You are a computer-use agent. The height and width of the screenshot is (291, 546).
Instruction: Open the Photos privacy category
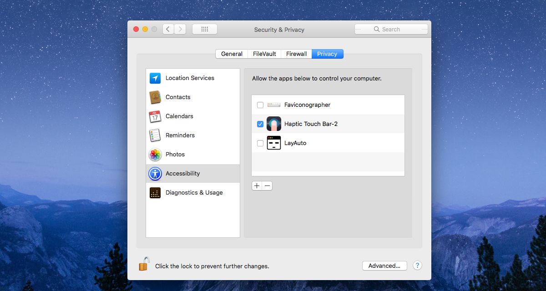[193, 155]
